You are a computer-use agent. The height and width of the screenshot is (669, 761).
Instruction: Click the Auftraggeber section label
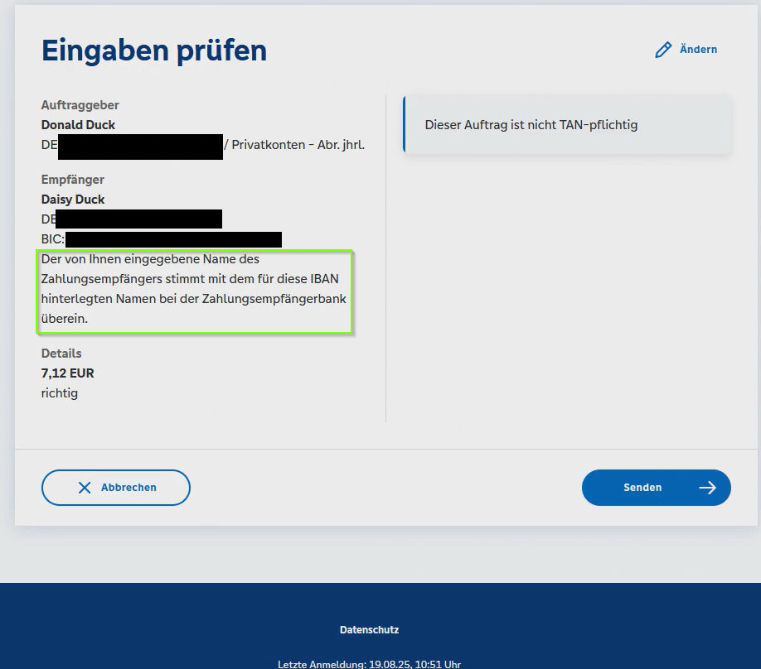pos(80,105)
